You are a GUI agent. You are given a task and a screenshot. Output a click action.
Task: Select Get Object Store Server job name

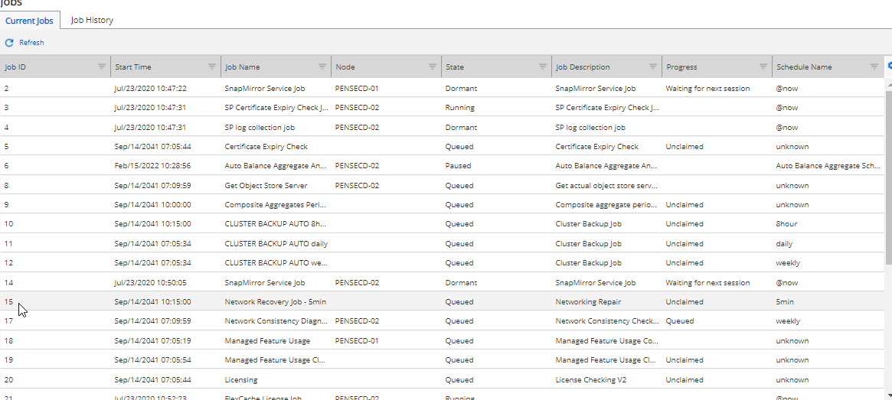click(266, 185)
